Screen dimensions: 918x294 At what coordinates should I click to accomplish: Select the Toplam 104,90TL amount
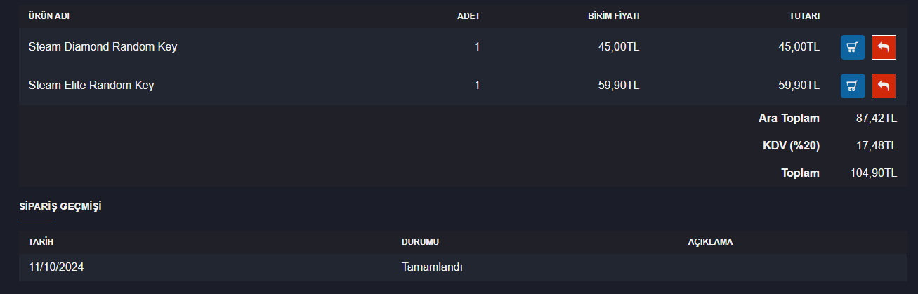[874, 173]
